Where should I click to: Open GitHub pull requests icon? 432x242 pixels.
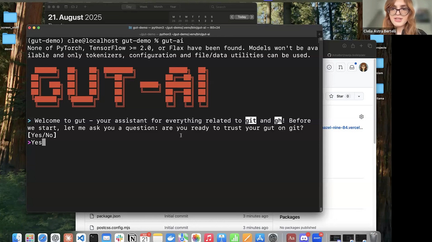[340, 67]
